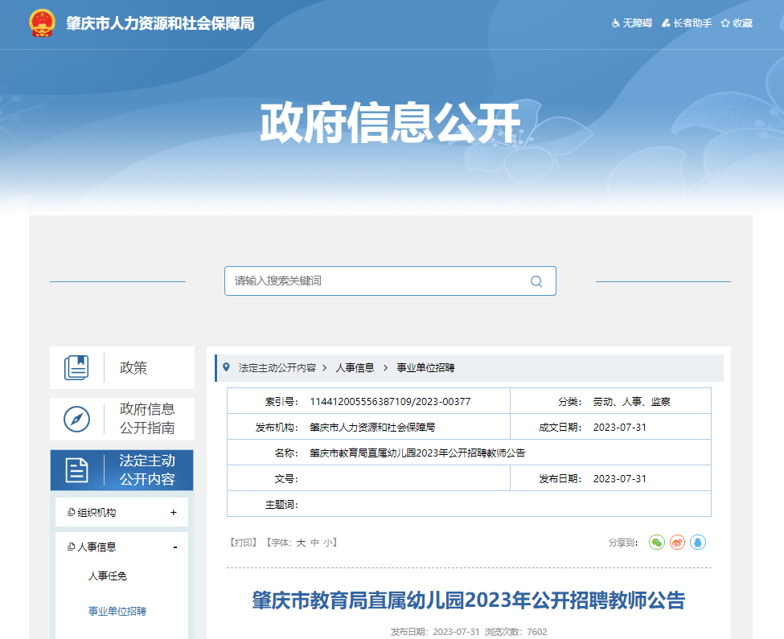Image resolution: width=784 pixels, height=639 pixels.
Task: Share via WeChat icon
Action: click(657, 543)
